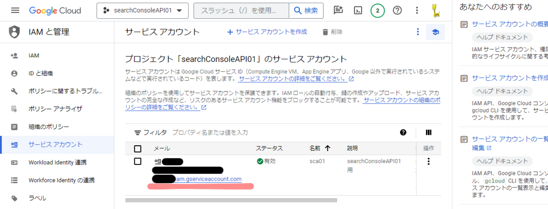Screen dimensions: 548x209
Task: Click the 説明 column header
Action: [352, 148]
